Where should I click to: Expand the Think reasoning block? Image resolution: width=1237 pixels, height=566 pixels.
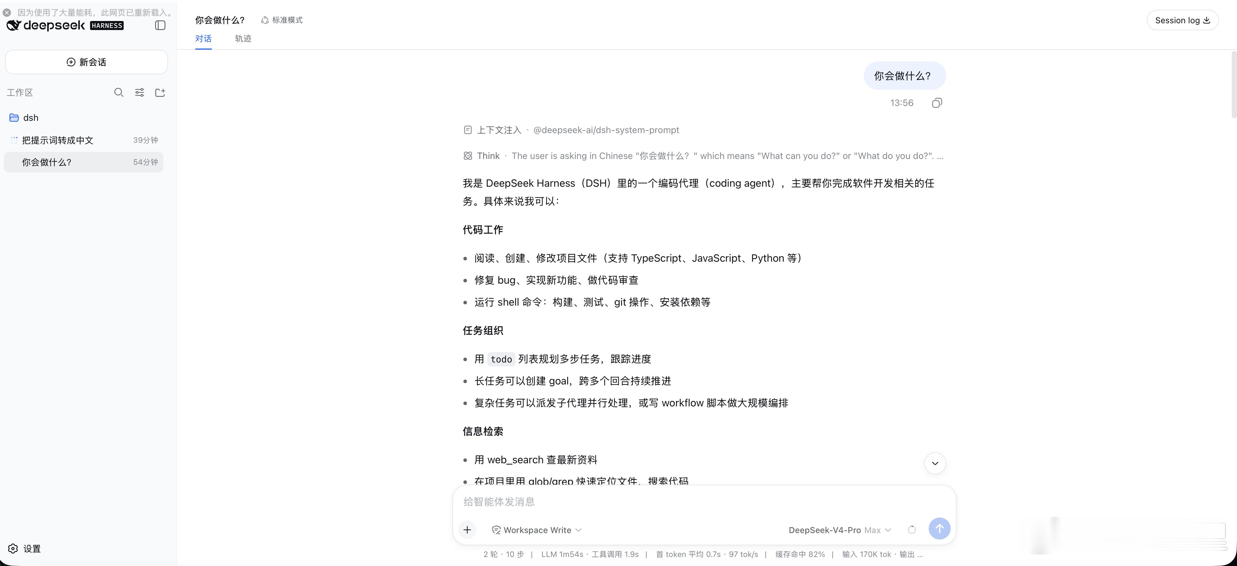[703, 156]
